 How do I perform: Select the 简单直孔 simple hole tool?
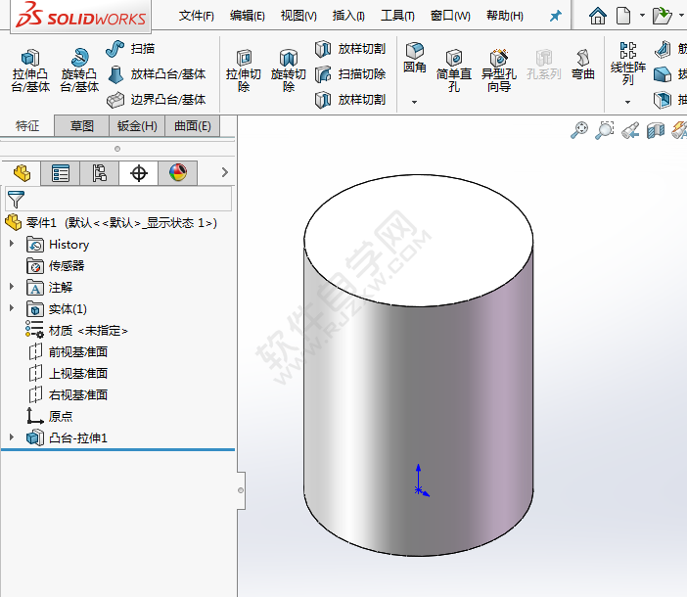[454, 71]
